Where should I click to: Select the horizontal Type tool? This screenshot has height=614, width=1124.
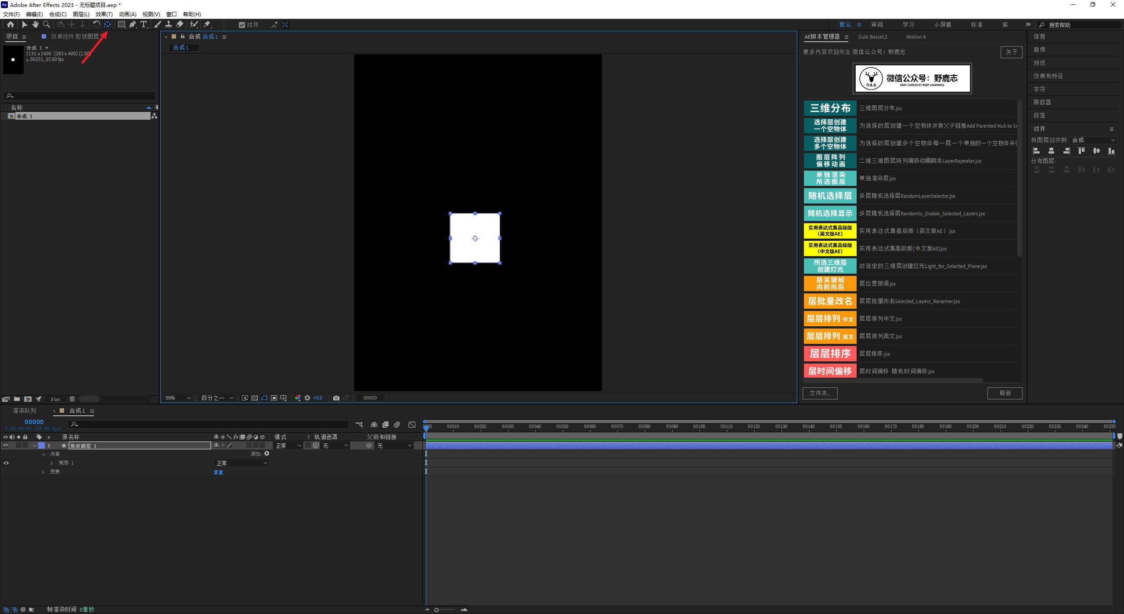tap(144, 25)
